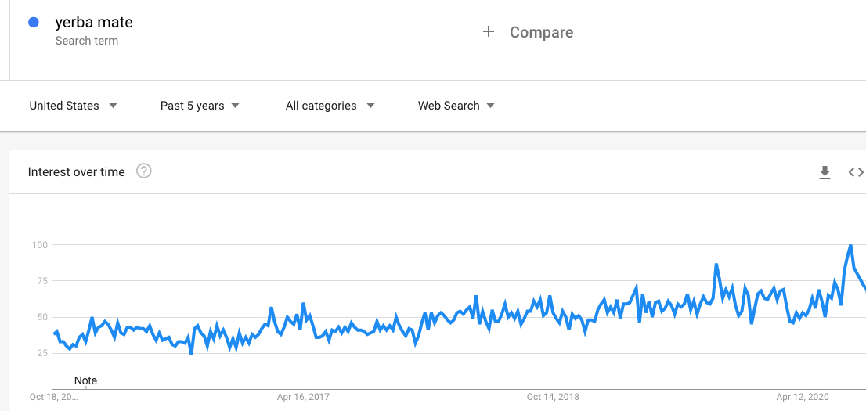This screenshot has width=866, height=411.
Task: Expand the All categories dropdown
Action: click(330, 106)
